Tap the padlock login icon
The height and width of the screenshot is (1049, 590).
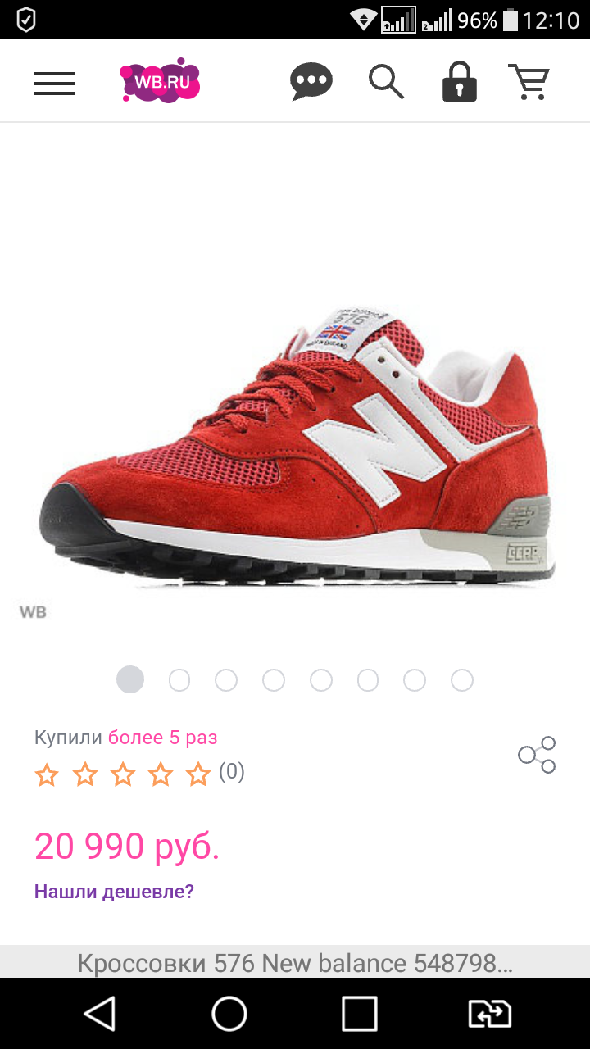coord(460,82)
